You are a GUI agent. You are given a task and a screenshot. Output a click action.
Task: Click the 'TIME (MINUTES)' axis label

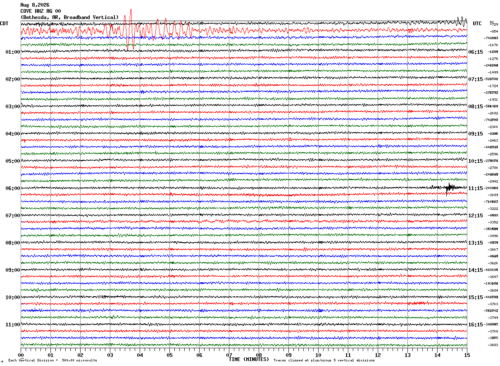[x=248, y=359]
